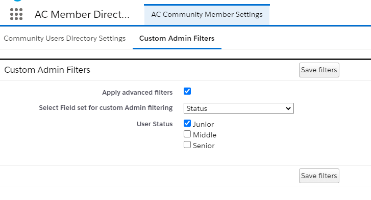The image size is (371, 200).
Task: Click the top Save filters button
Action: 319,70
